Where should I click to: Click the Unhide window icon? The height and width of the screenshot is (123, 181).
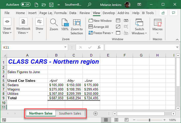(118, 33)
